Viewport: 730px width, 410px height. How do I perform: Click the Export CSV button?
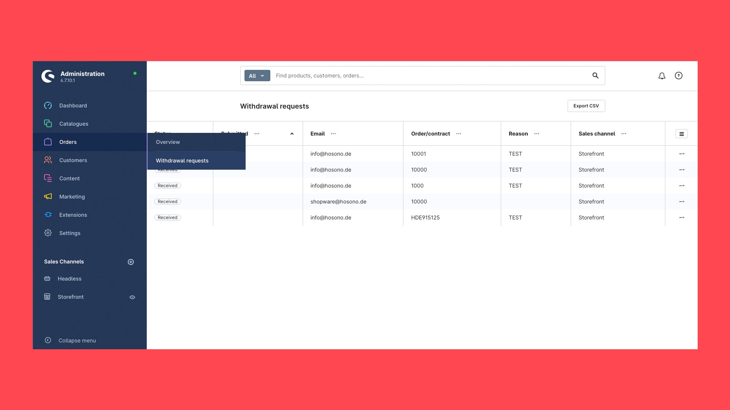(x=586, y=106)
